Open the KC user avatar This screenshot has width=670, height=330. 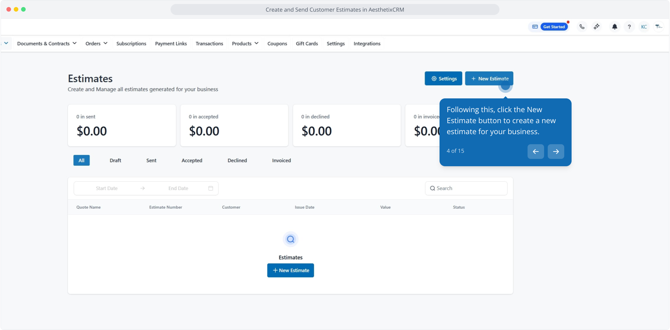coord(644,27)
